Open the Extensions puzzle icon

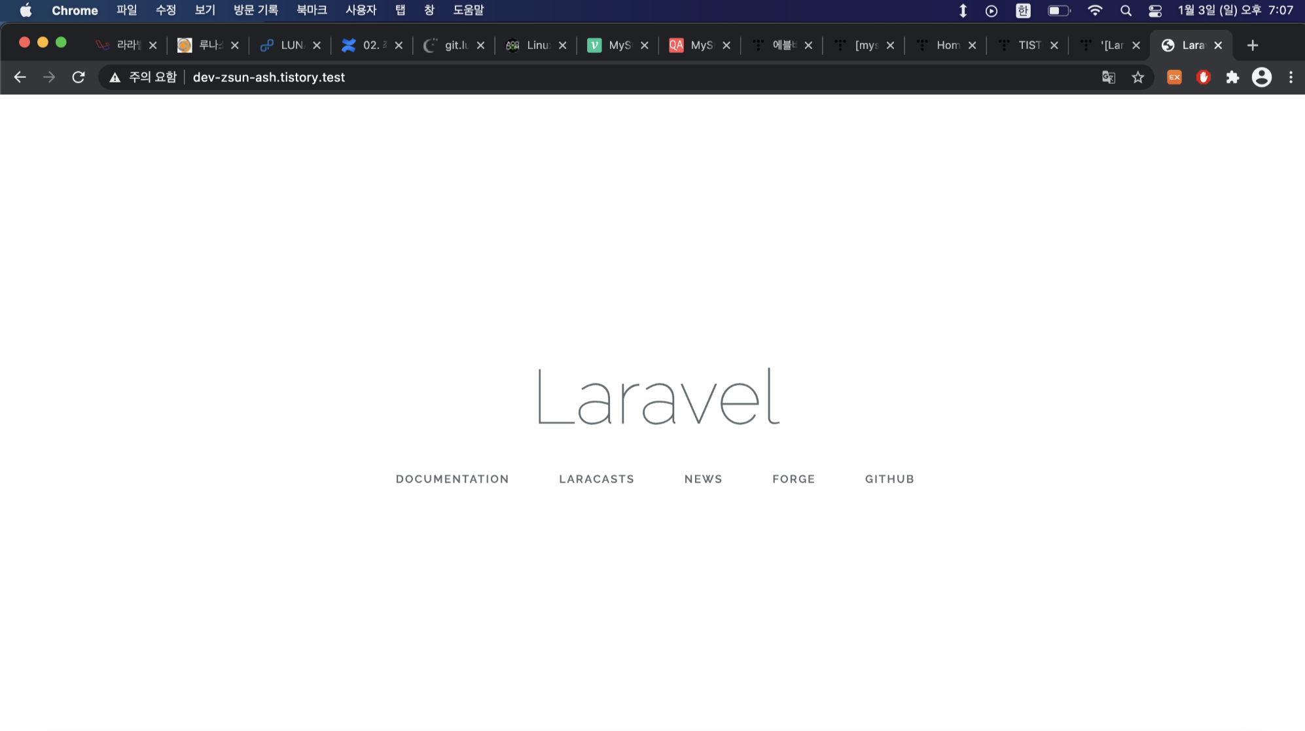(1232, 77)
